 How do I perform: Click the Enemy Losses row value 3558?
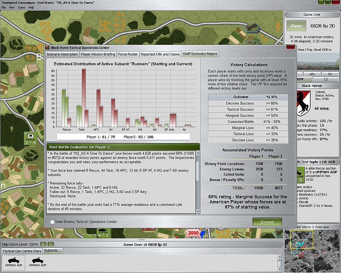[x=259, y=169]
